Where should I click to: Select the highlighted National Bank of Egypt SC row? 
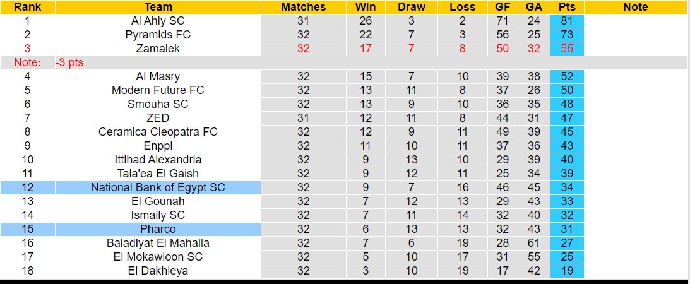(x=158, y=187)
